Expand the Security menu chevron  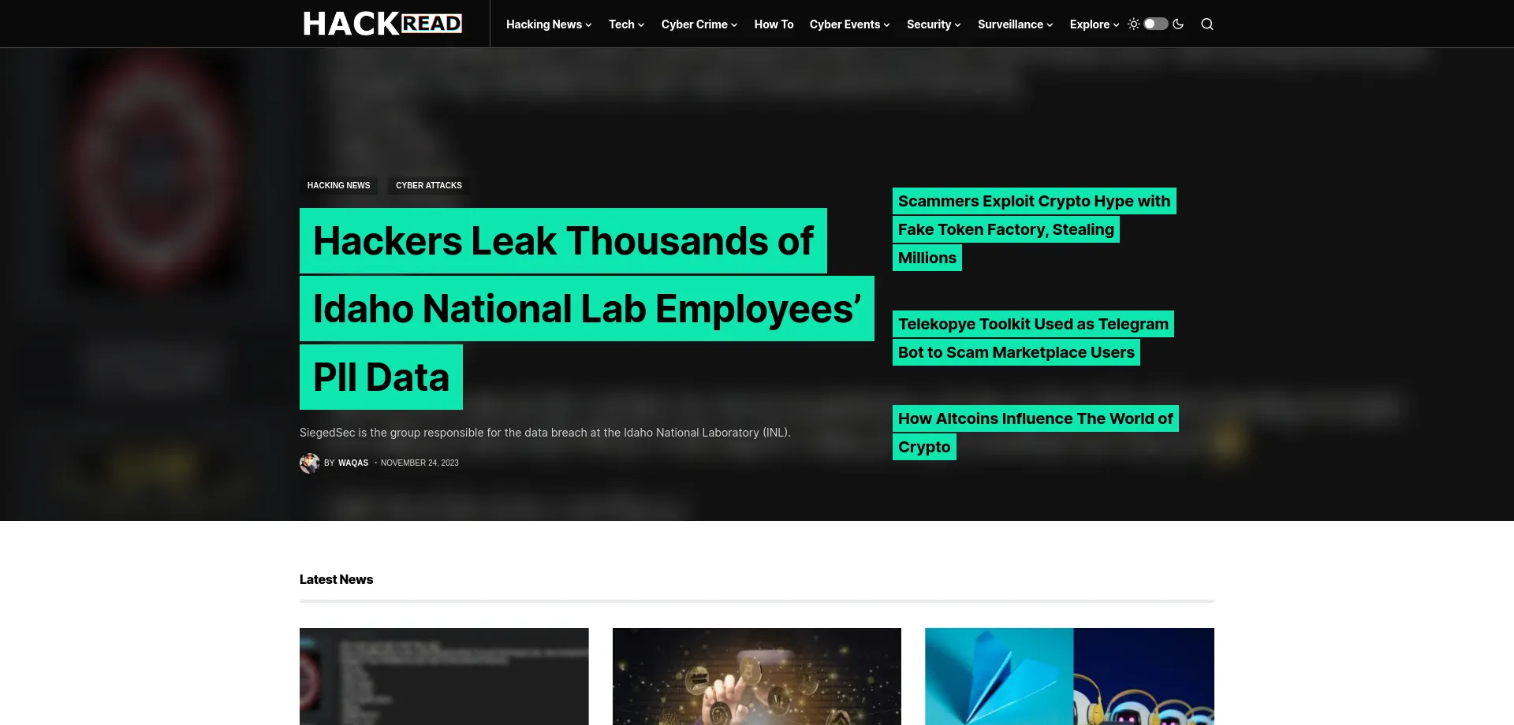coord(957,25)
